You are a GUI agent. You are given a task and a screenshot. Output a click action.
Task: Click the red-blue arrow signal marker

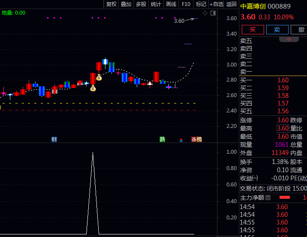[181, 140]
